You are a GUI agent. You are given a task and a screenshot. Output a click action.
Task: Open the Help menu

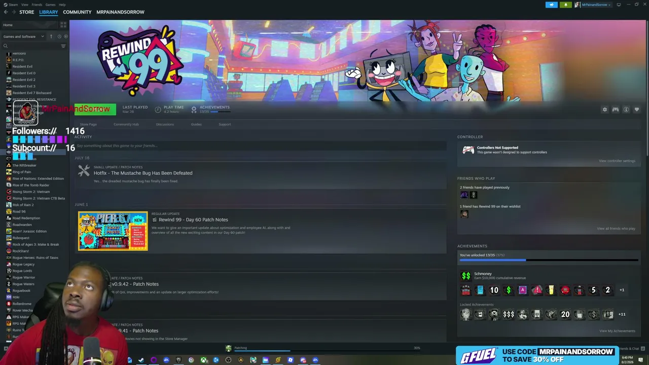pos(62,5)
